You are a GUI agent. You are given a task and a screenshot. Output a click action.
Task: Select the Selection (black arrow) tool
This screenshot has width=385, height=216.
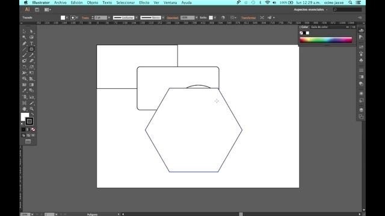[x=24, y=31]
